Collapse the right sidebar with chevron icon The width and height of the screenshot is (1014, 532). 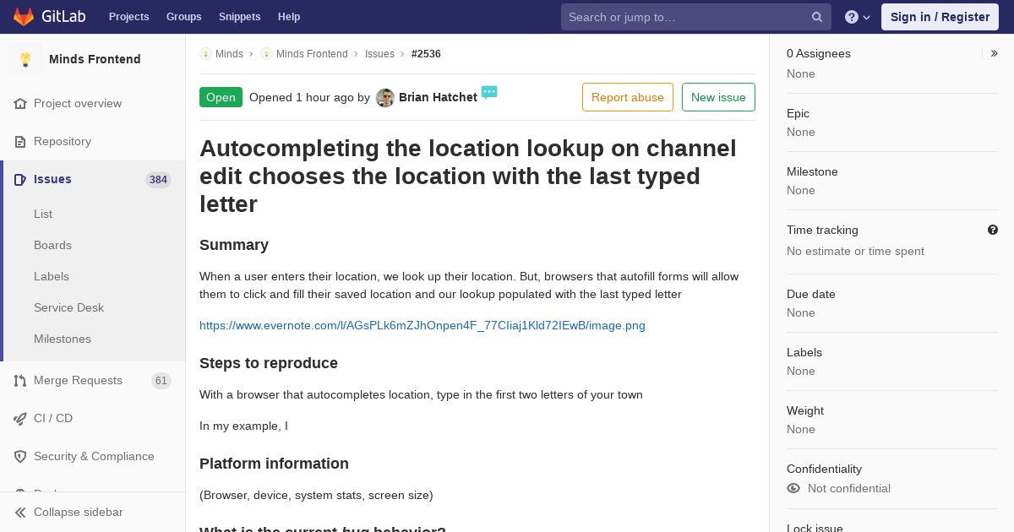995,53
